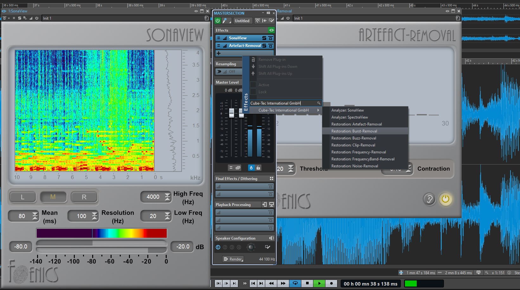This screenshot has height=290, width=520.
Task: Enable loop playback in the transport bar
Action: pos(295,283)
